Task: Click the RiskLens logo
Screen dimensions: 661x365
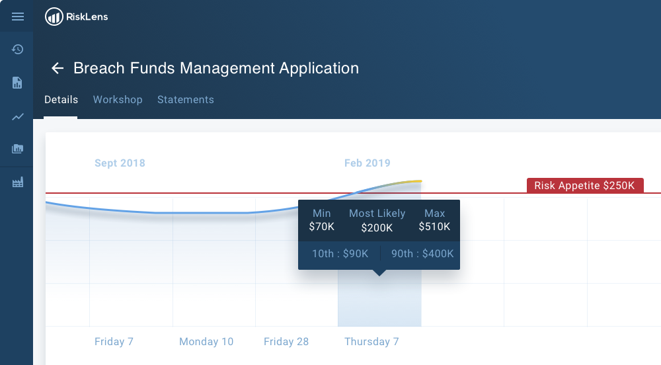Action: coord(76,17)
